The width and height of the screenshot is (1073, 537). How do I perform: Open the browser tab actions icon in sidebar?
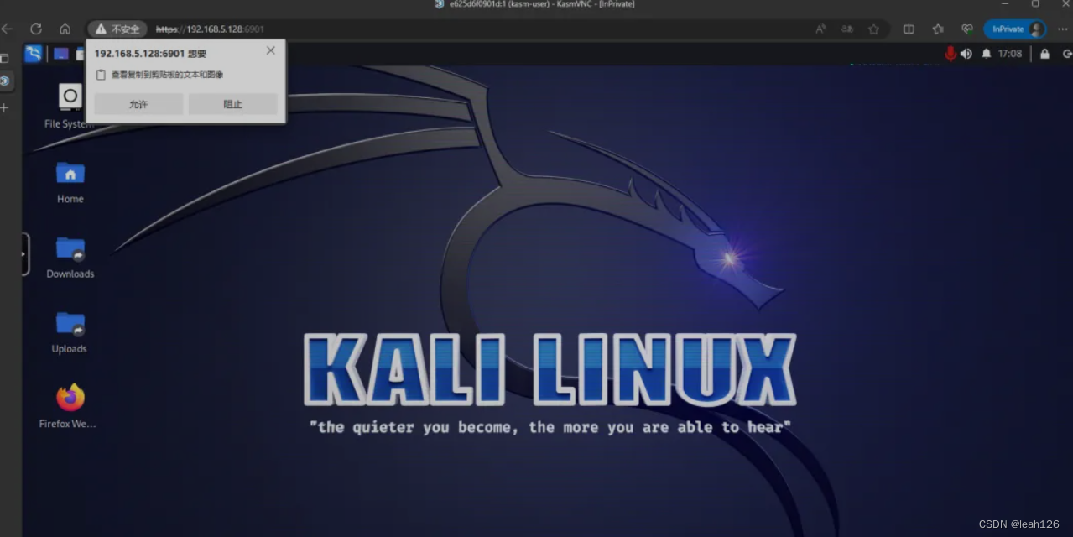(x=4, y=59)
